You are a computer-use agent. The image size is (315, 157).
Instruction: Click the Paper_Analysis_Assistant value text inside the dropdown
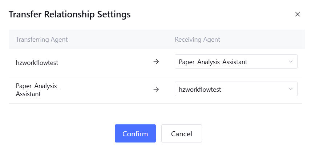point(213,62)
